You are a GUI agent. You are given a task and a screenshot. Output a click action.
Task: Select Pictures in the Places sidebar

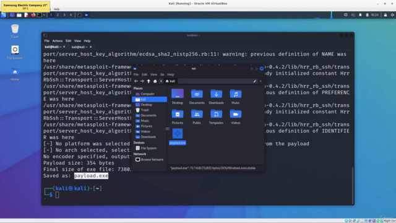coord(149,126)
